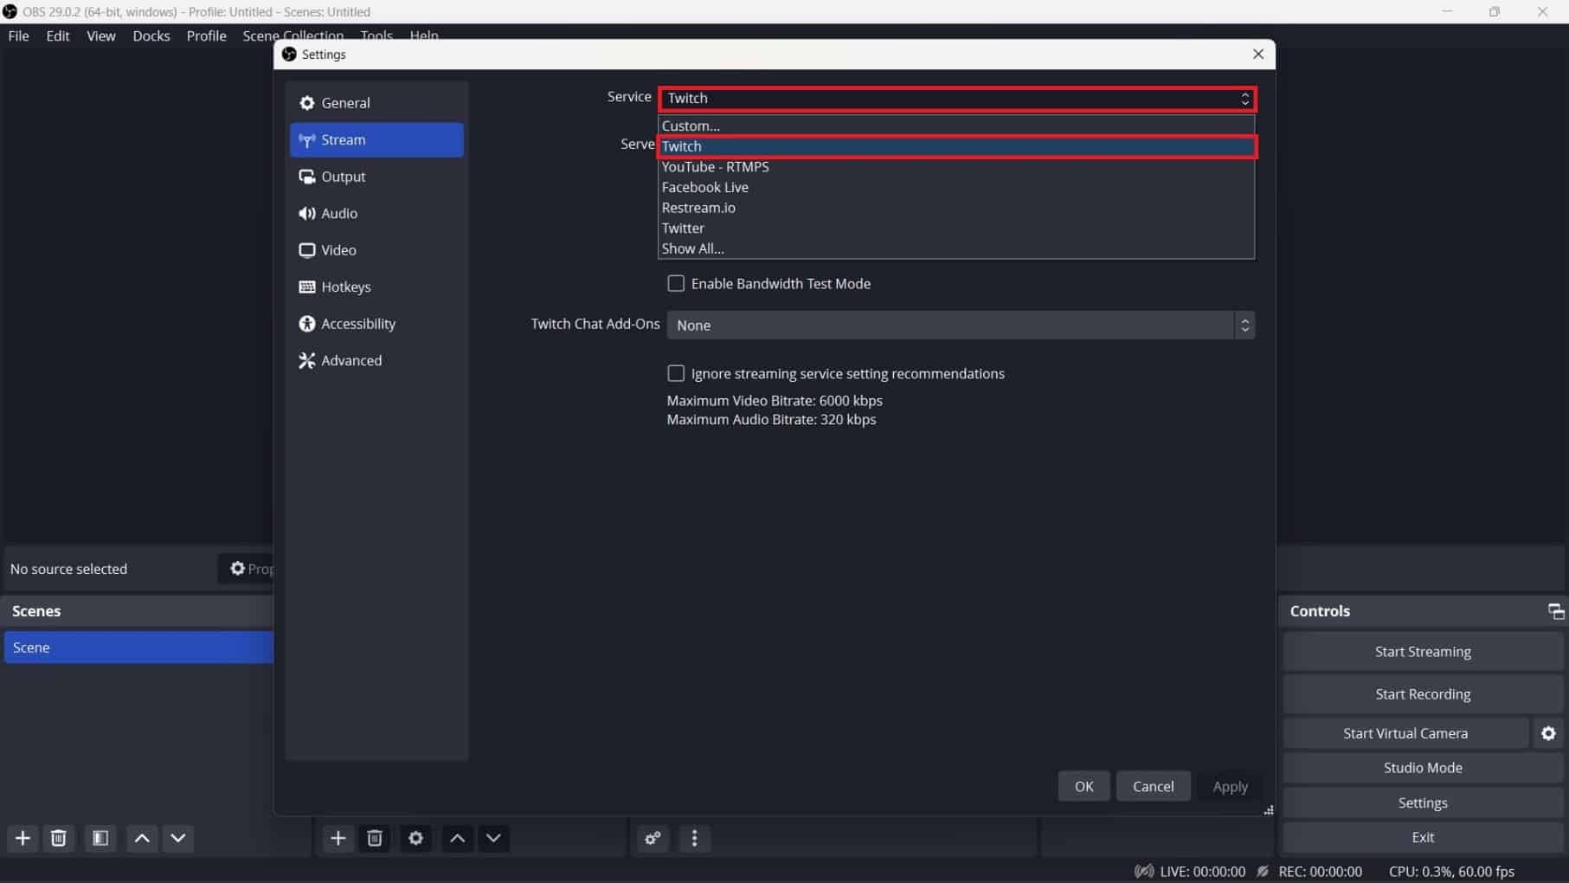The width and height of the screenshot is (1569, 883).
Task: Remove selected scene with trash icon
Action: click(59, 838)
